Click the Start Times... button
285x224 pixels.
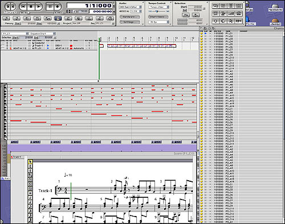158,17
